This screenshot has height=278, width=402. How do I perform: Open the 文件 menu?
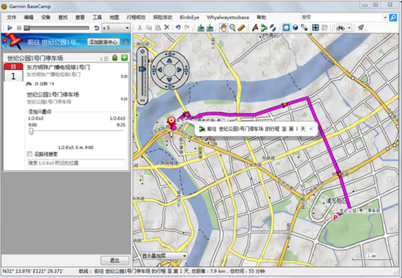click(x=11, y=17)
